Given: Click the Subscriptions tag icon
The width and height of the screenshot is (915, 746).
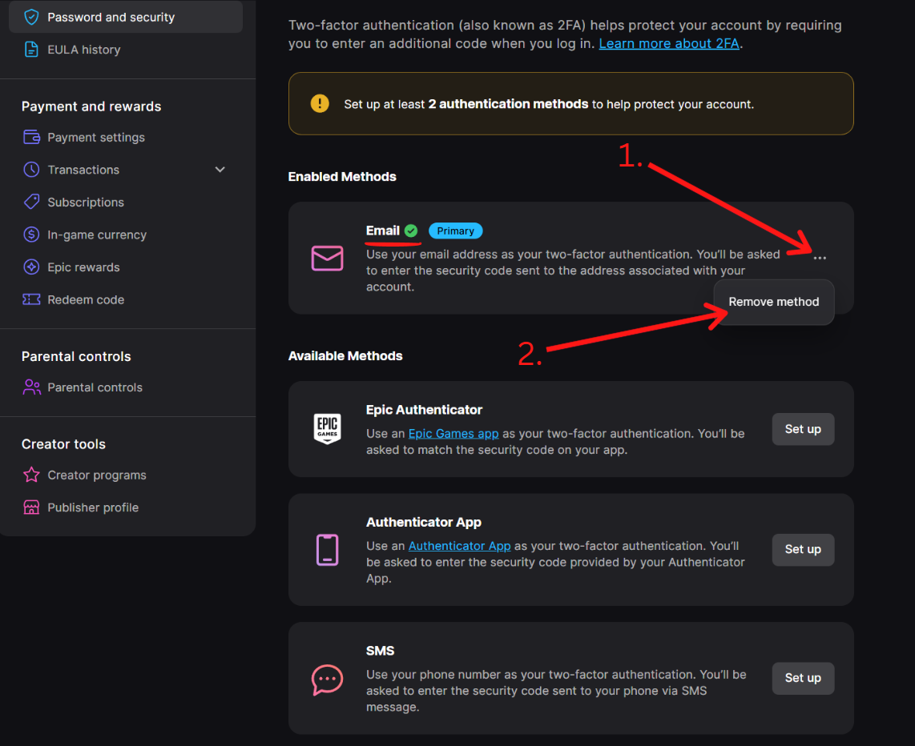Looking at the screenshot, I should click(31, 202).
